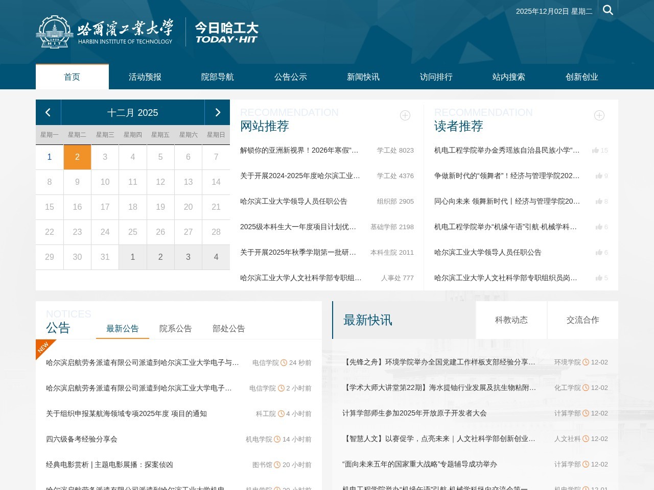This screenshot has width=654, height=490.
Task: Click the 今日哈工大 TODAY·HIT logo
Action: tap(226, 32)
